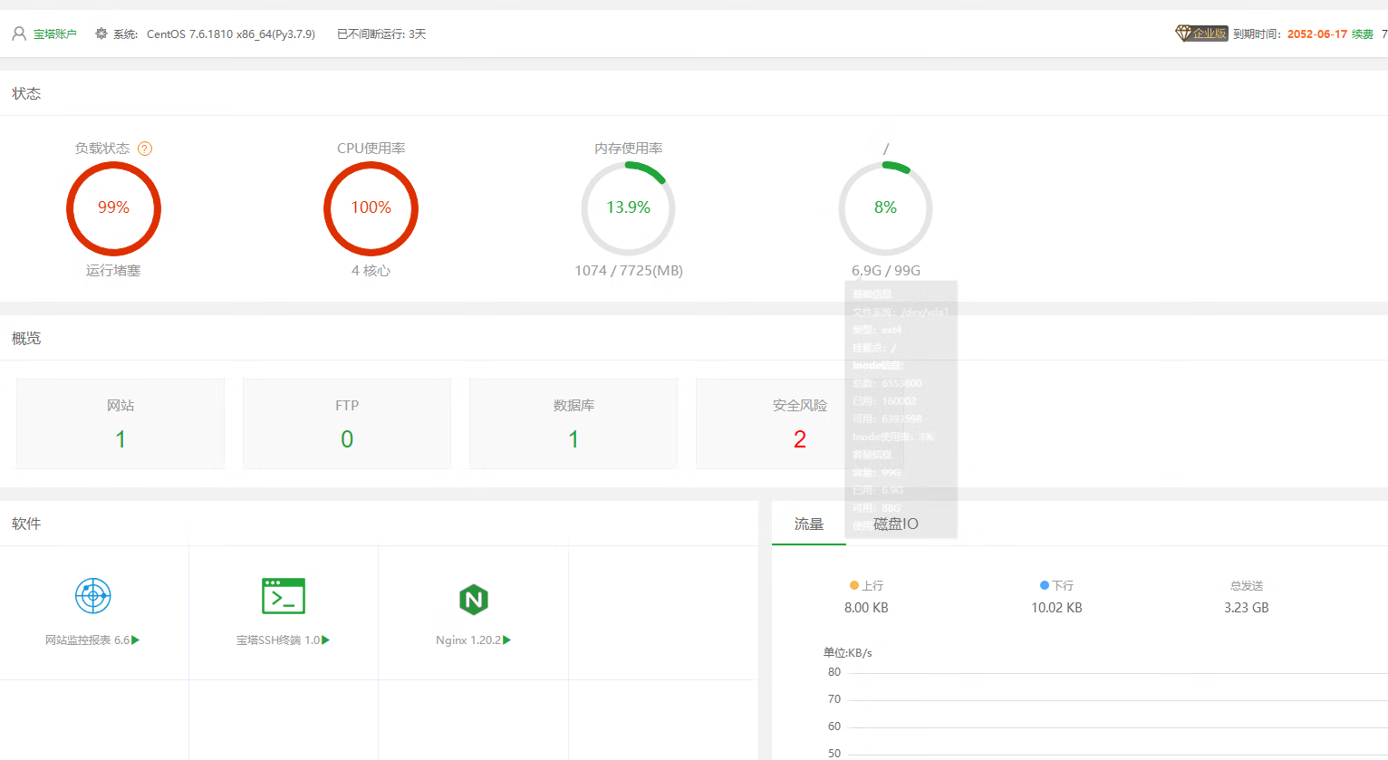1388x760 pixels.
Task: Click the Nginx hexagon icon
Action: tap(474, 599)
